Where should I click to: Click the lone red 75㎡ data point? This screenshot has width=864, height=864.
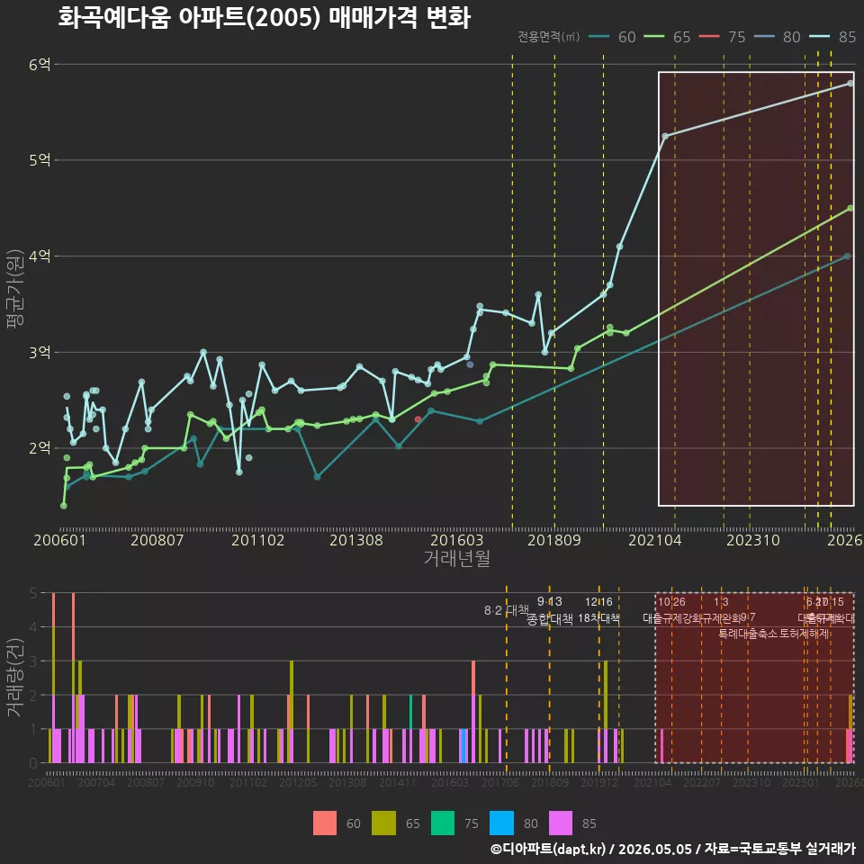point(418,419)
